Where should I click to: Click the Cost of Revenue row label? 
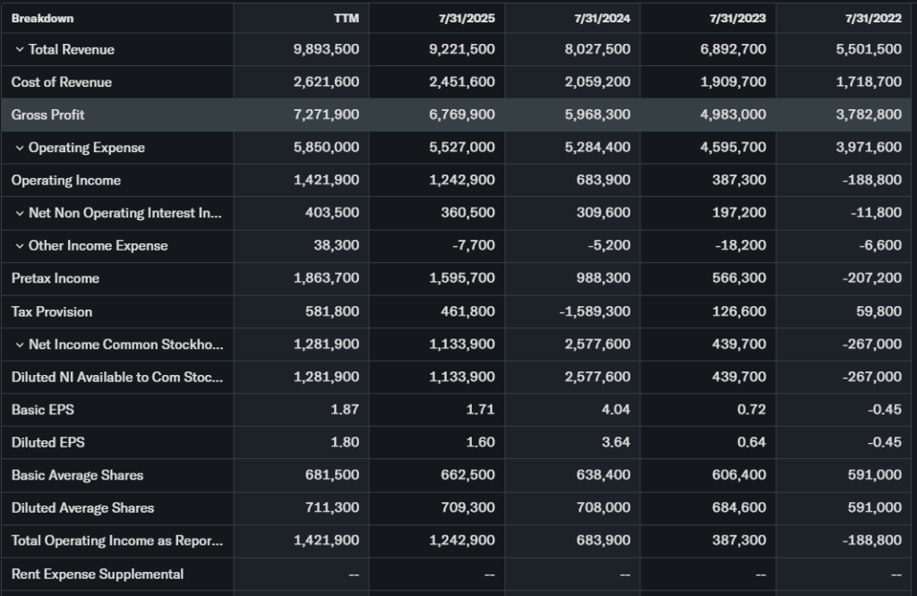[x=62, y=82]
